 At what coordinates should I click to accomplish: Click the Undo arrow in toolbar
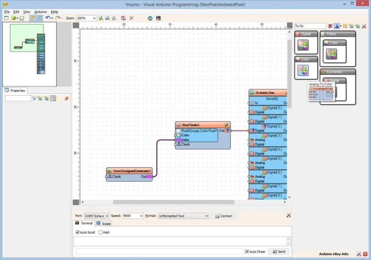point(48,18)
